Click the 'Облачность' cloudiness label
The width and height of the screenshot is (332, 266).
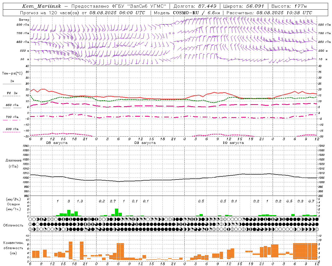(13, 225)
